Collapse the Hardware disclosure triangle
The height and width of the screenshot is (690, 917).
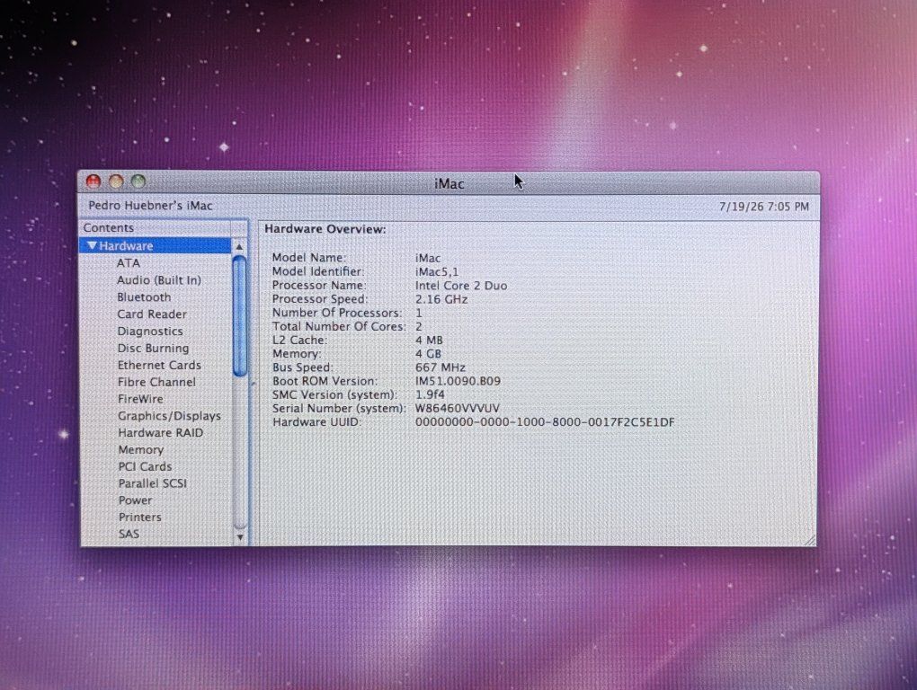[92, 246]
